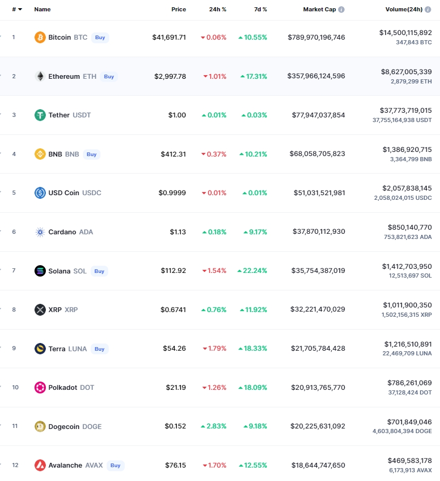Click the Ethereum diamond logo icon
The image size is (440, 481).
tap(40, 76)
